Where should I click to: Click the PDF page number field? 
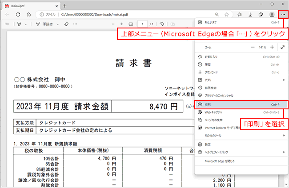[x=143, y=24]
